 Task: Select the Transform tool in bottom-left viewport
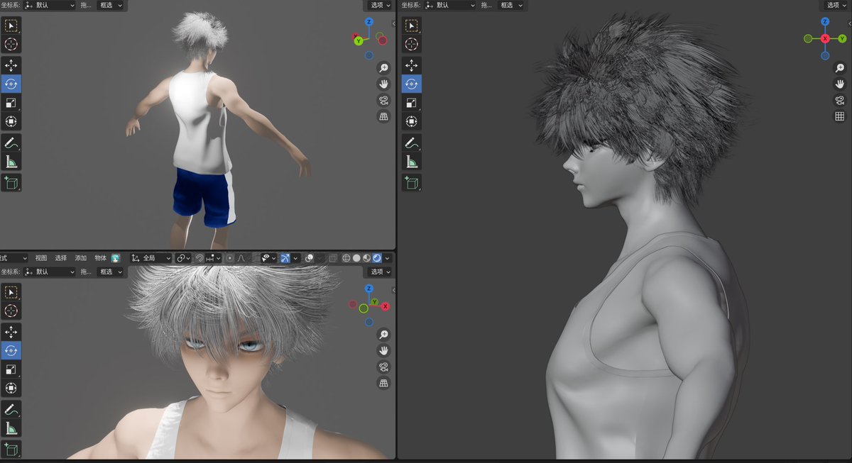tap(11, 388)
